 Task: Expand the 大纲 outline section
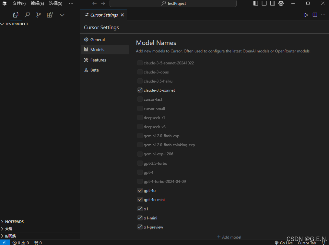point(40,228)
